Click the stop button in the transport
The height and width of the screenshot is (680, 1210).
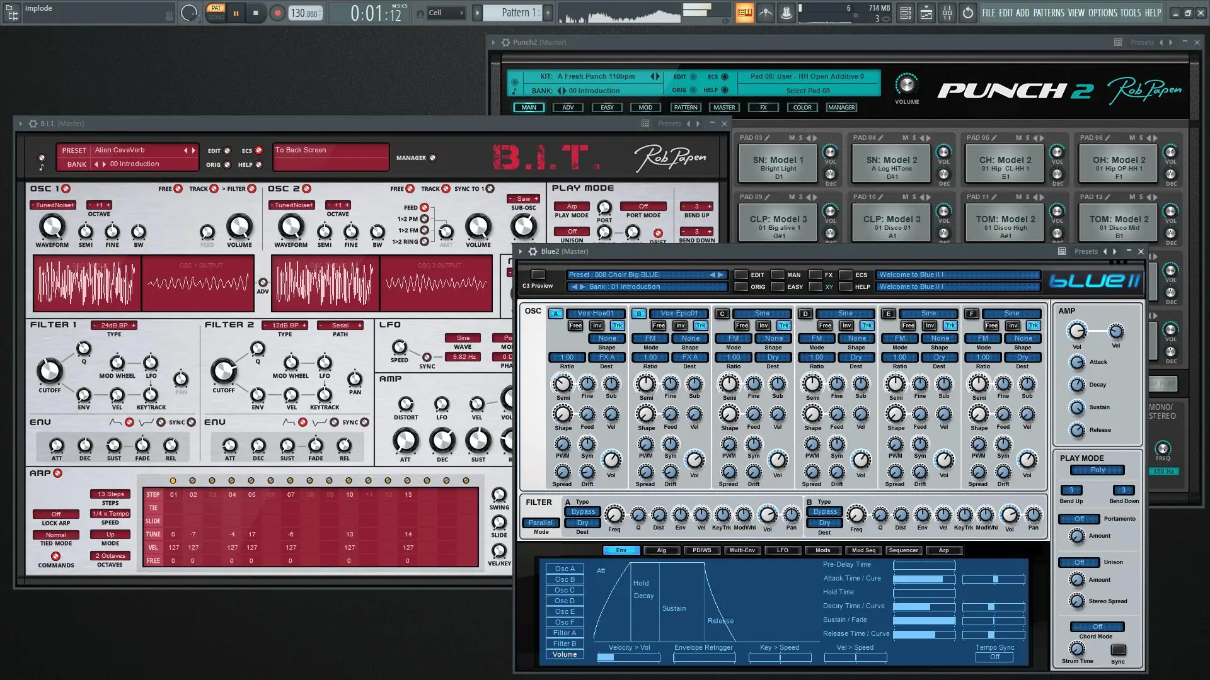click(x=255, y=13)
